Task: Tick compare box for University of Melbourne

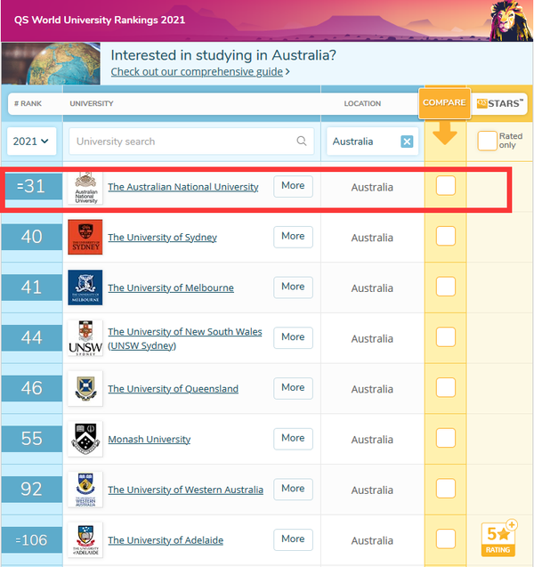Action: (x=445, y=287)
